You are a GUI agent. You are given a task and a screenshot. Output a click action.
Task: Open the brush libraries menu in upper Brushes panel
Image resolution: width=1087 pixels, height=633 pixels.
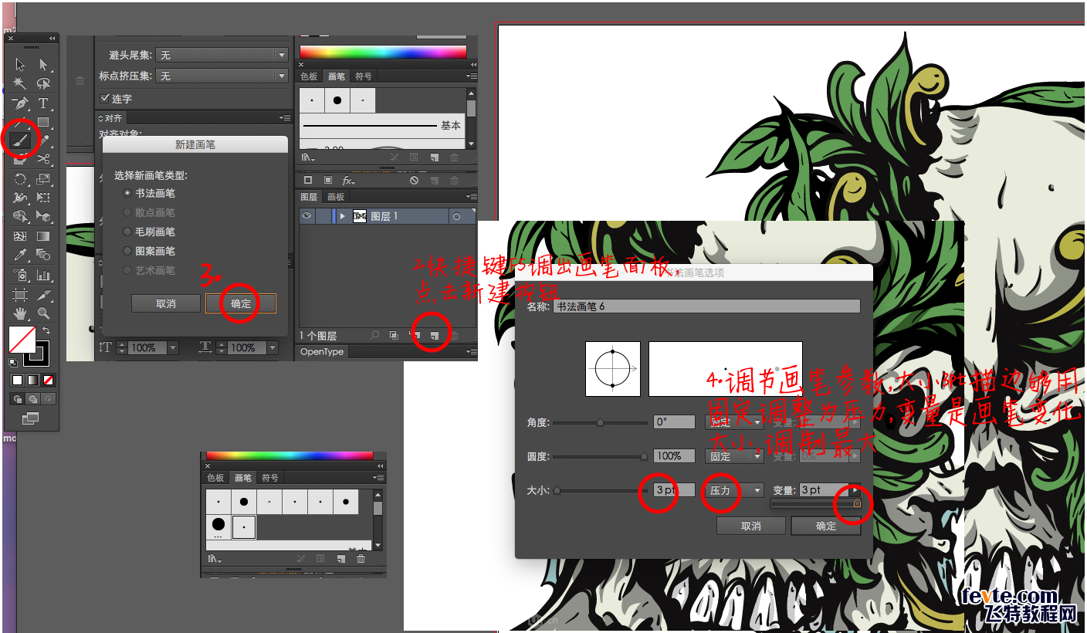[308, 157]
